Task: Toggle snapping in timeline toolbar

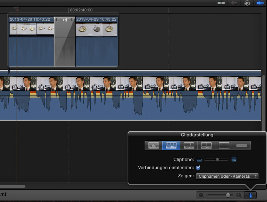Action: 260,3
